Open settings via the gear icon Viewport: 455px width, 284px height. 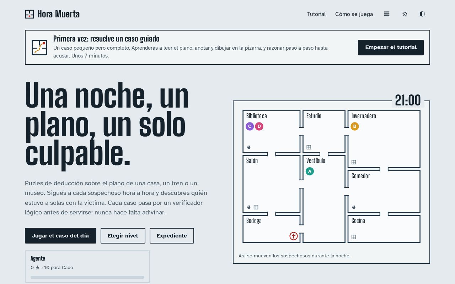[405, 14]
